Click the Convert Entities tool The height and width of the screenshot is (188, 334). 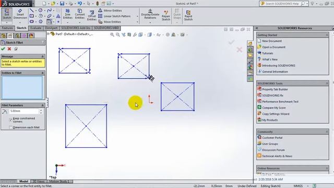(80, 14)
